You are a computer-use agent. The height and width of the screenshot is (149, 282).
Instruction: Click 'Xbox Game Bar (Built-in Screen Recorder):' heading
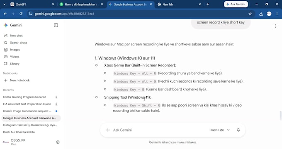(x=140, y=65)
